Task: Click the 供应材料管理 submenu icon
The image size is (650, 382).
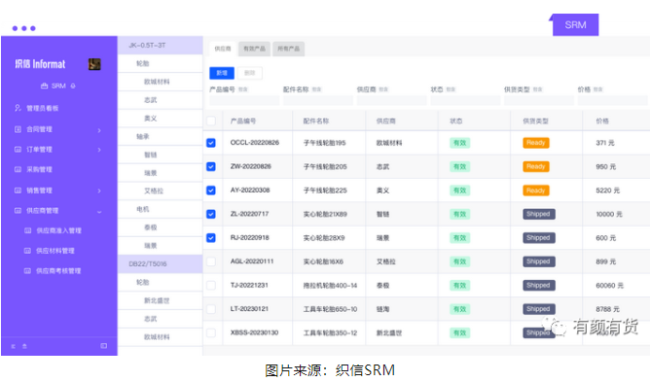Action: [x=28, y=251]
